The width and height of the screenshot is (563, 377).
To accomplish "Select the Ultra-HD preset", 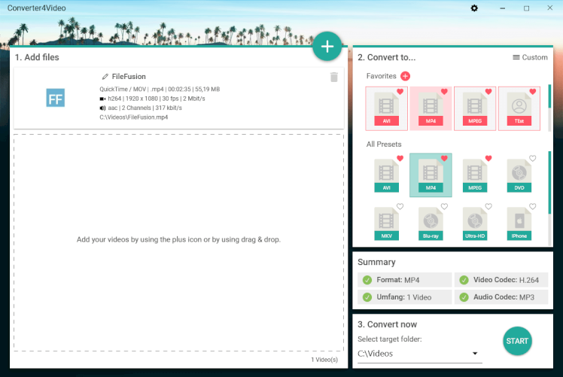I will point(475,223).
